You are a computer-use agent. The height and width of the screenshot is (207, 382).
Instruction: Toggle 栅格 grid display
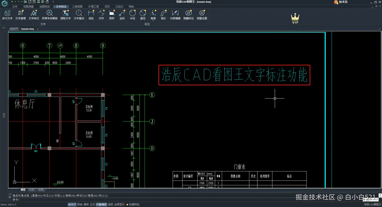tap(86, 205)
